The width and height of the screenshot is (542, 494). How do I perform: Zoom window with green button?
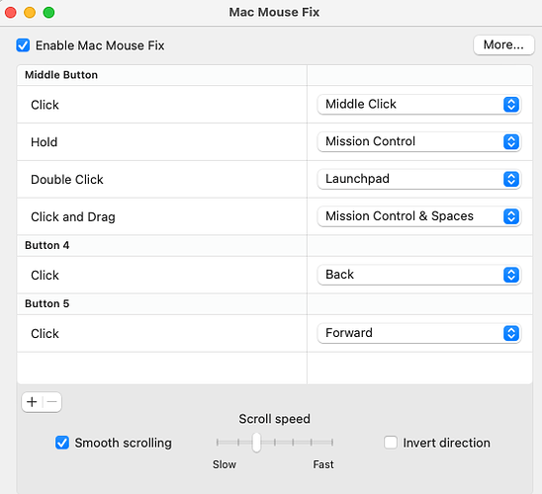[x=48, y=13]
